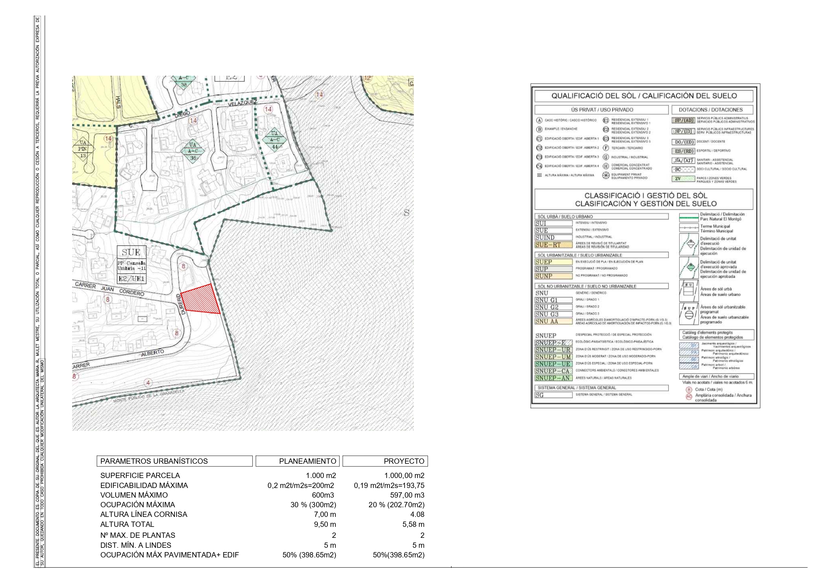Click the ZV green zones swatch
Screen dimensions: 825x583
point(683,179)
